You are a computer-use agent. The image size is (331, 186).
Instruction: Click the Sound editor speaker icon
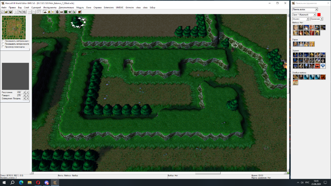tap(53, 12)
